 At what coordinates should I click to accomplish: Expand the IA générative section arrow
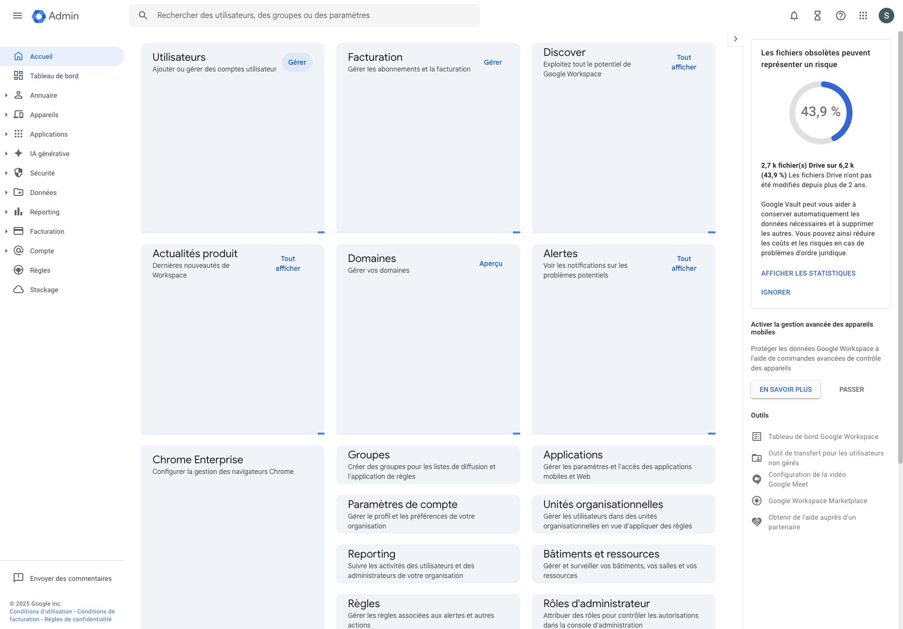pos(6,154)
